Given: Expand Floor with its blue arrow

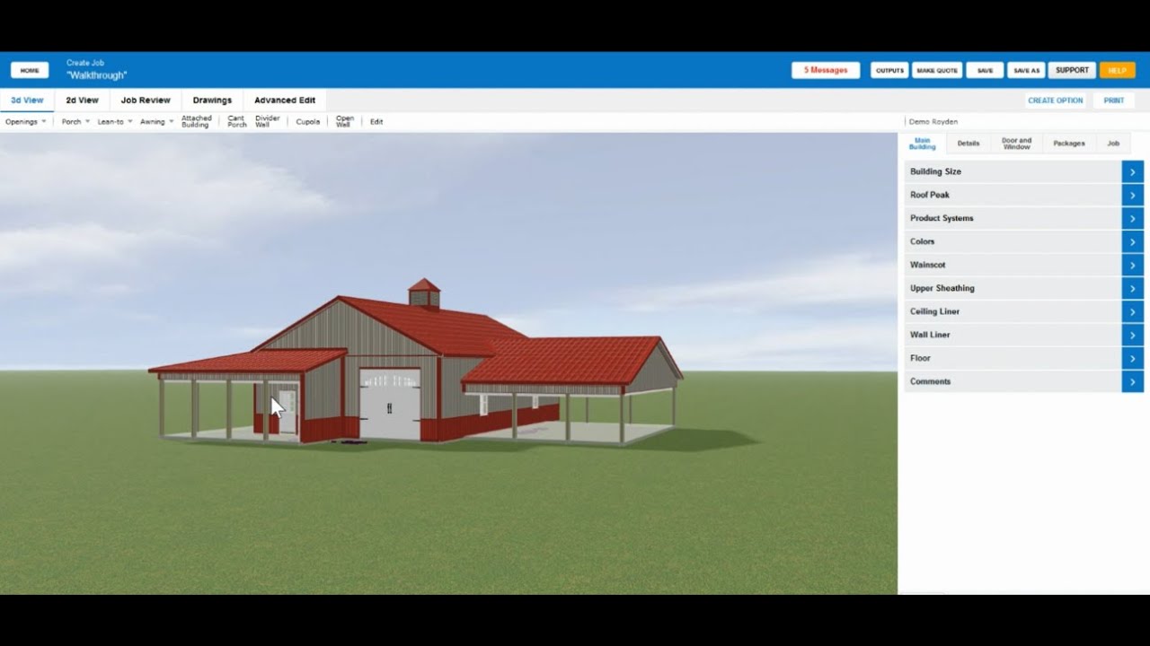Looking at the screenshot, I should pyautogui.click(x=1132, y=358).
